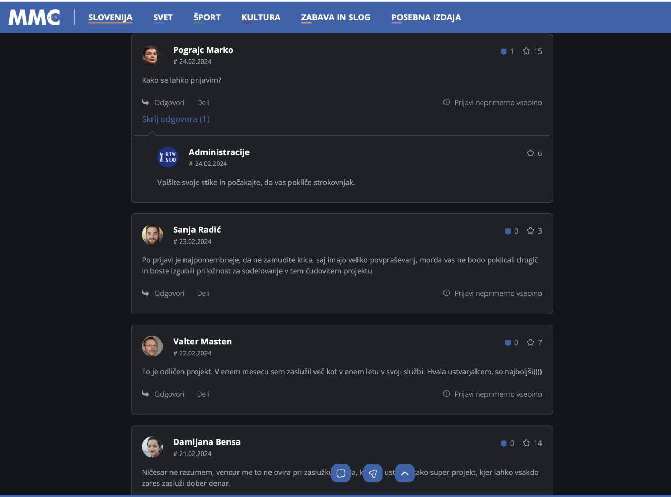Click the MMC logo
This screenshot has width=671, height=497.
pyautogui.click(x=34, y=17)
